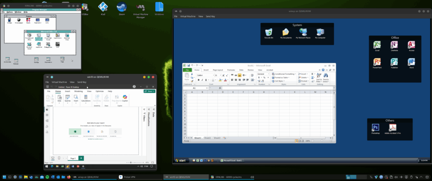
Task: Click the Windows XP start button
Action: point(181,160)
